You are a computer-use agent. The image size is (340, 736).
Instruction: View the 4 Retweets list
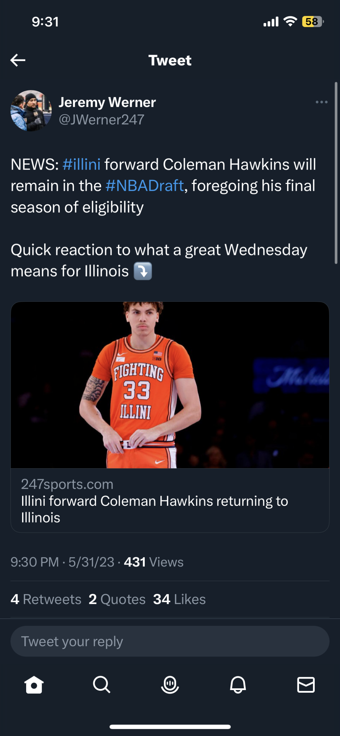[x=46, y=599]
